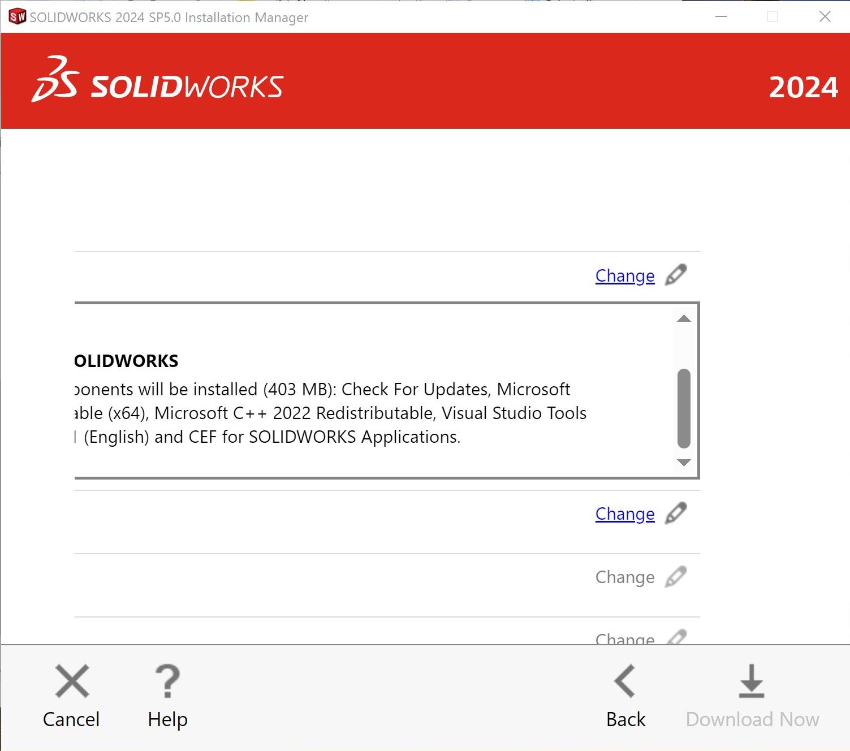Click the pencil icon beside the second blue Change link
Image resolution: width=850 pixels, height=751 pixels.
click(676, 513)
